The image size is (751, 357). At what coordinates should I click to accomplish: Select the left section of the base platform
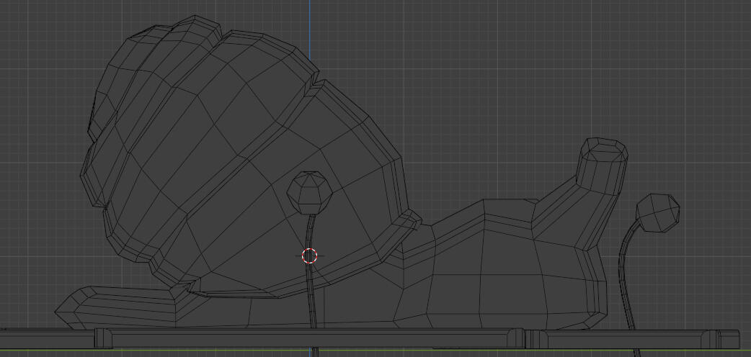point(303,337)
